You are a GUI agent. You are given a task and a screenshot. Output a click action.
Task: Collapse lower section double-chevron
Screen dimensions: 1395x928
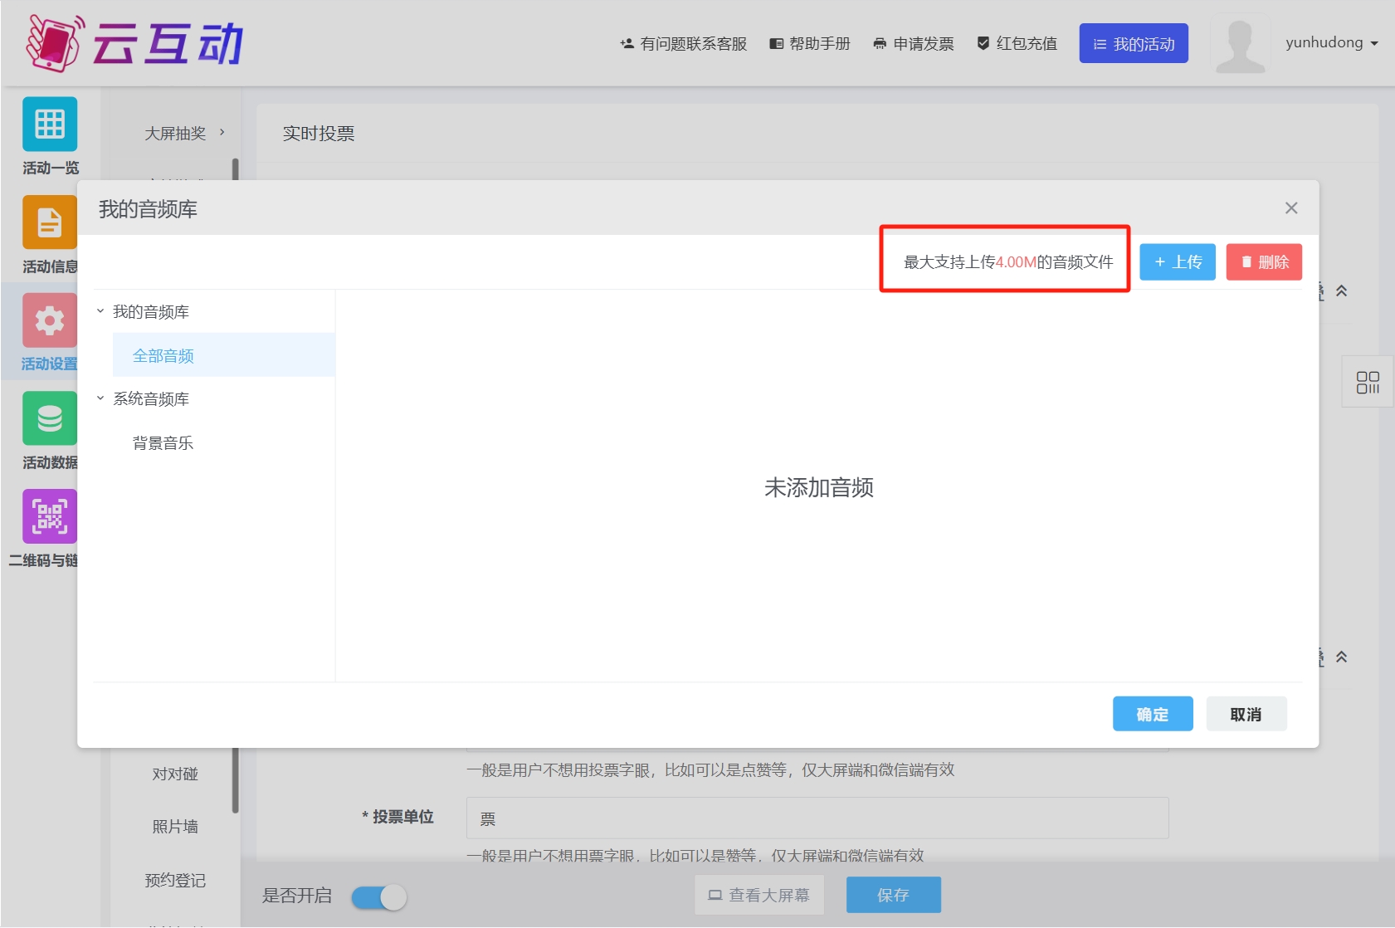[x=1341, y=657]
